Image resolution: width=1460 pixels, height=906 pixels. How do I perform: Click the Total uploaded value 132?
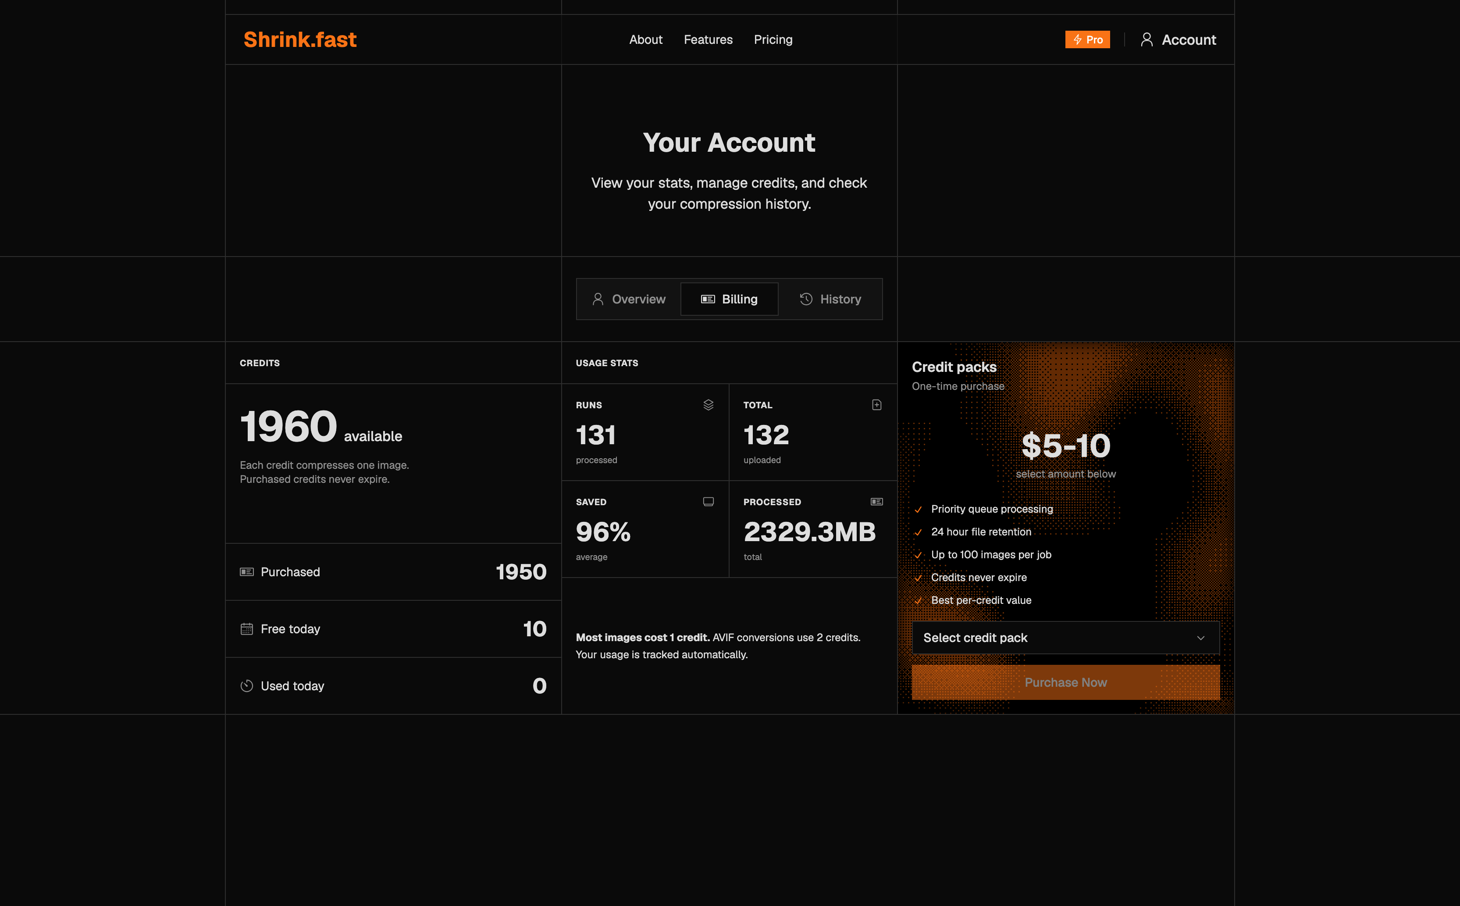coord(766,435)
